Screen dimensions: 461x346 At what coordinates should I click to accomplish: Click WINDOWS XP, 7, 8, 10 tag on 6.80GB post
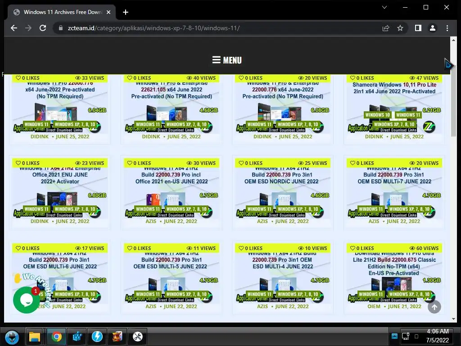(x=75, y=209)
